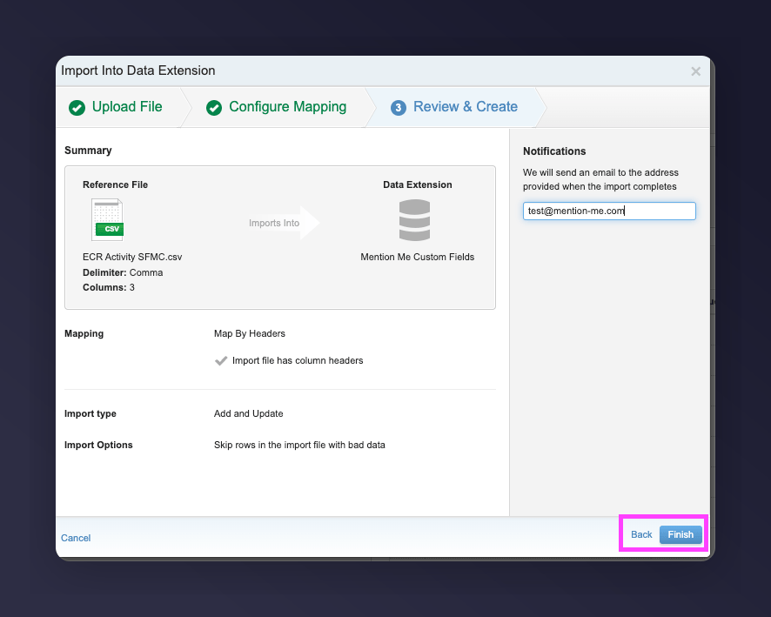Click the Import type label

[91, 414]
